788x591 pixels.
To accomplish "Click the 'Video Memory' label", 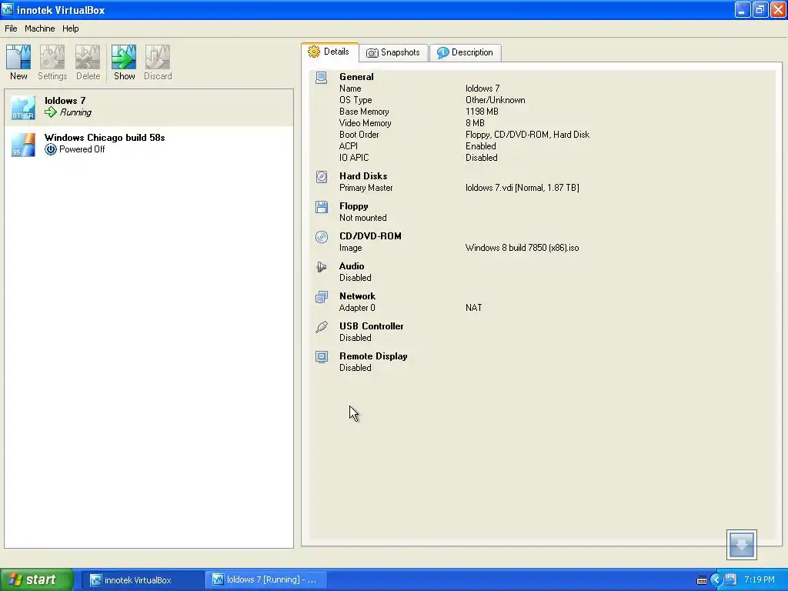I will click(365, 123).
